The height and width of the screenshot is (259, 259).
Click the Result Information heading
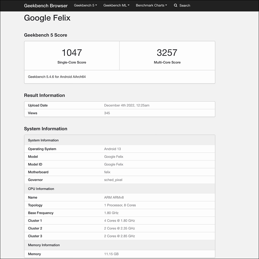[x=45, y=95]
